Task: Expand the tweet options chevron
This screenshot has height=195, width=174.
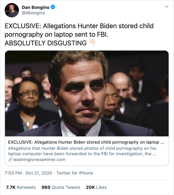Action: [x=166, y=7]
